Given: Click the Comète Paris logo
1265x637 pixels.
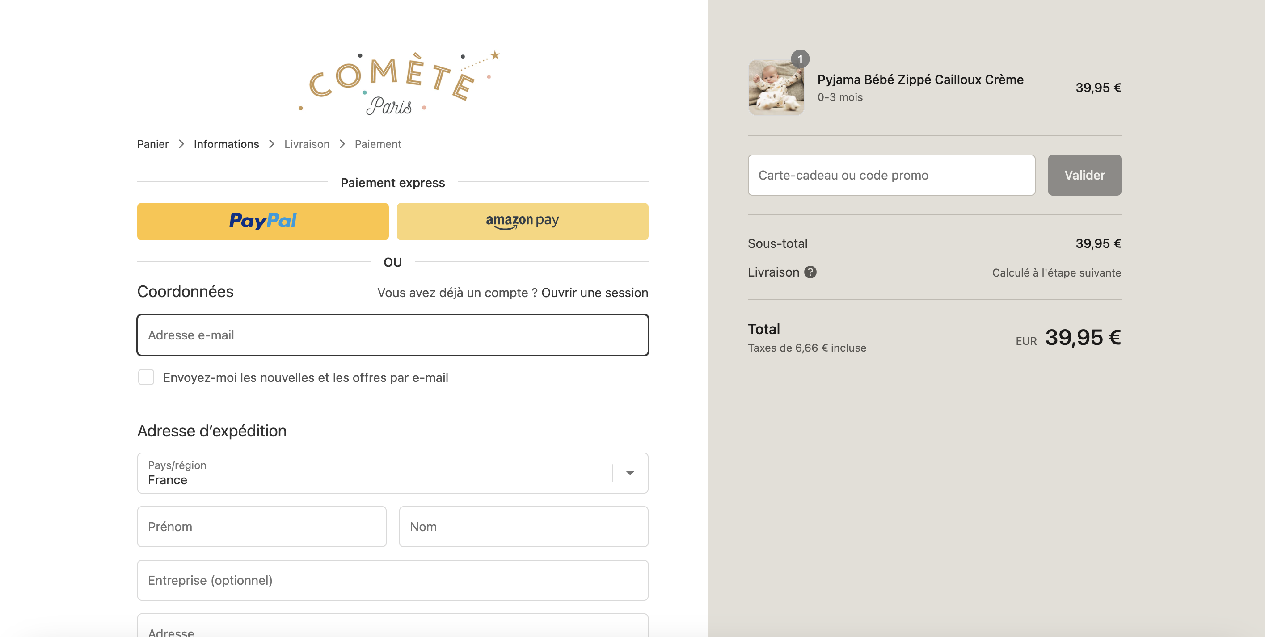Looking at the screenshot, I should [399, 83].
